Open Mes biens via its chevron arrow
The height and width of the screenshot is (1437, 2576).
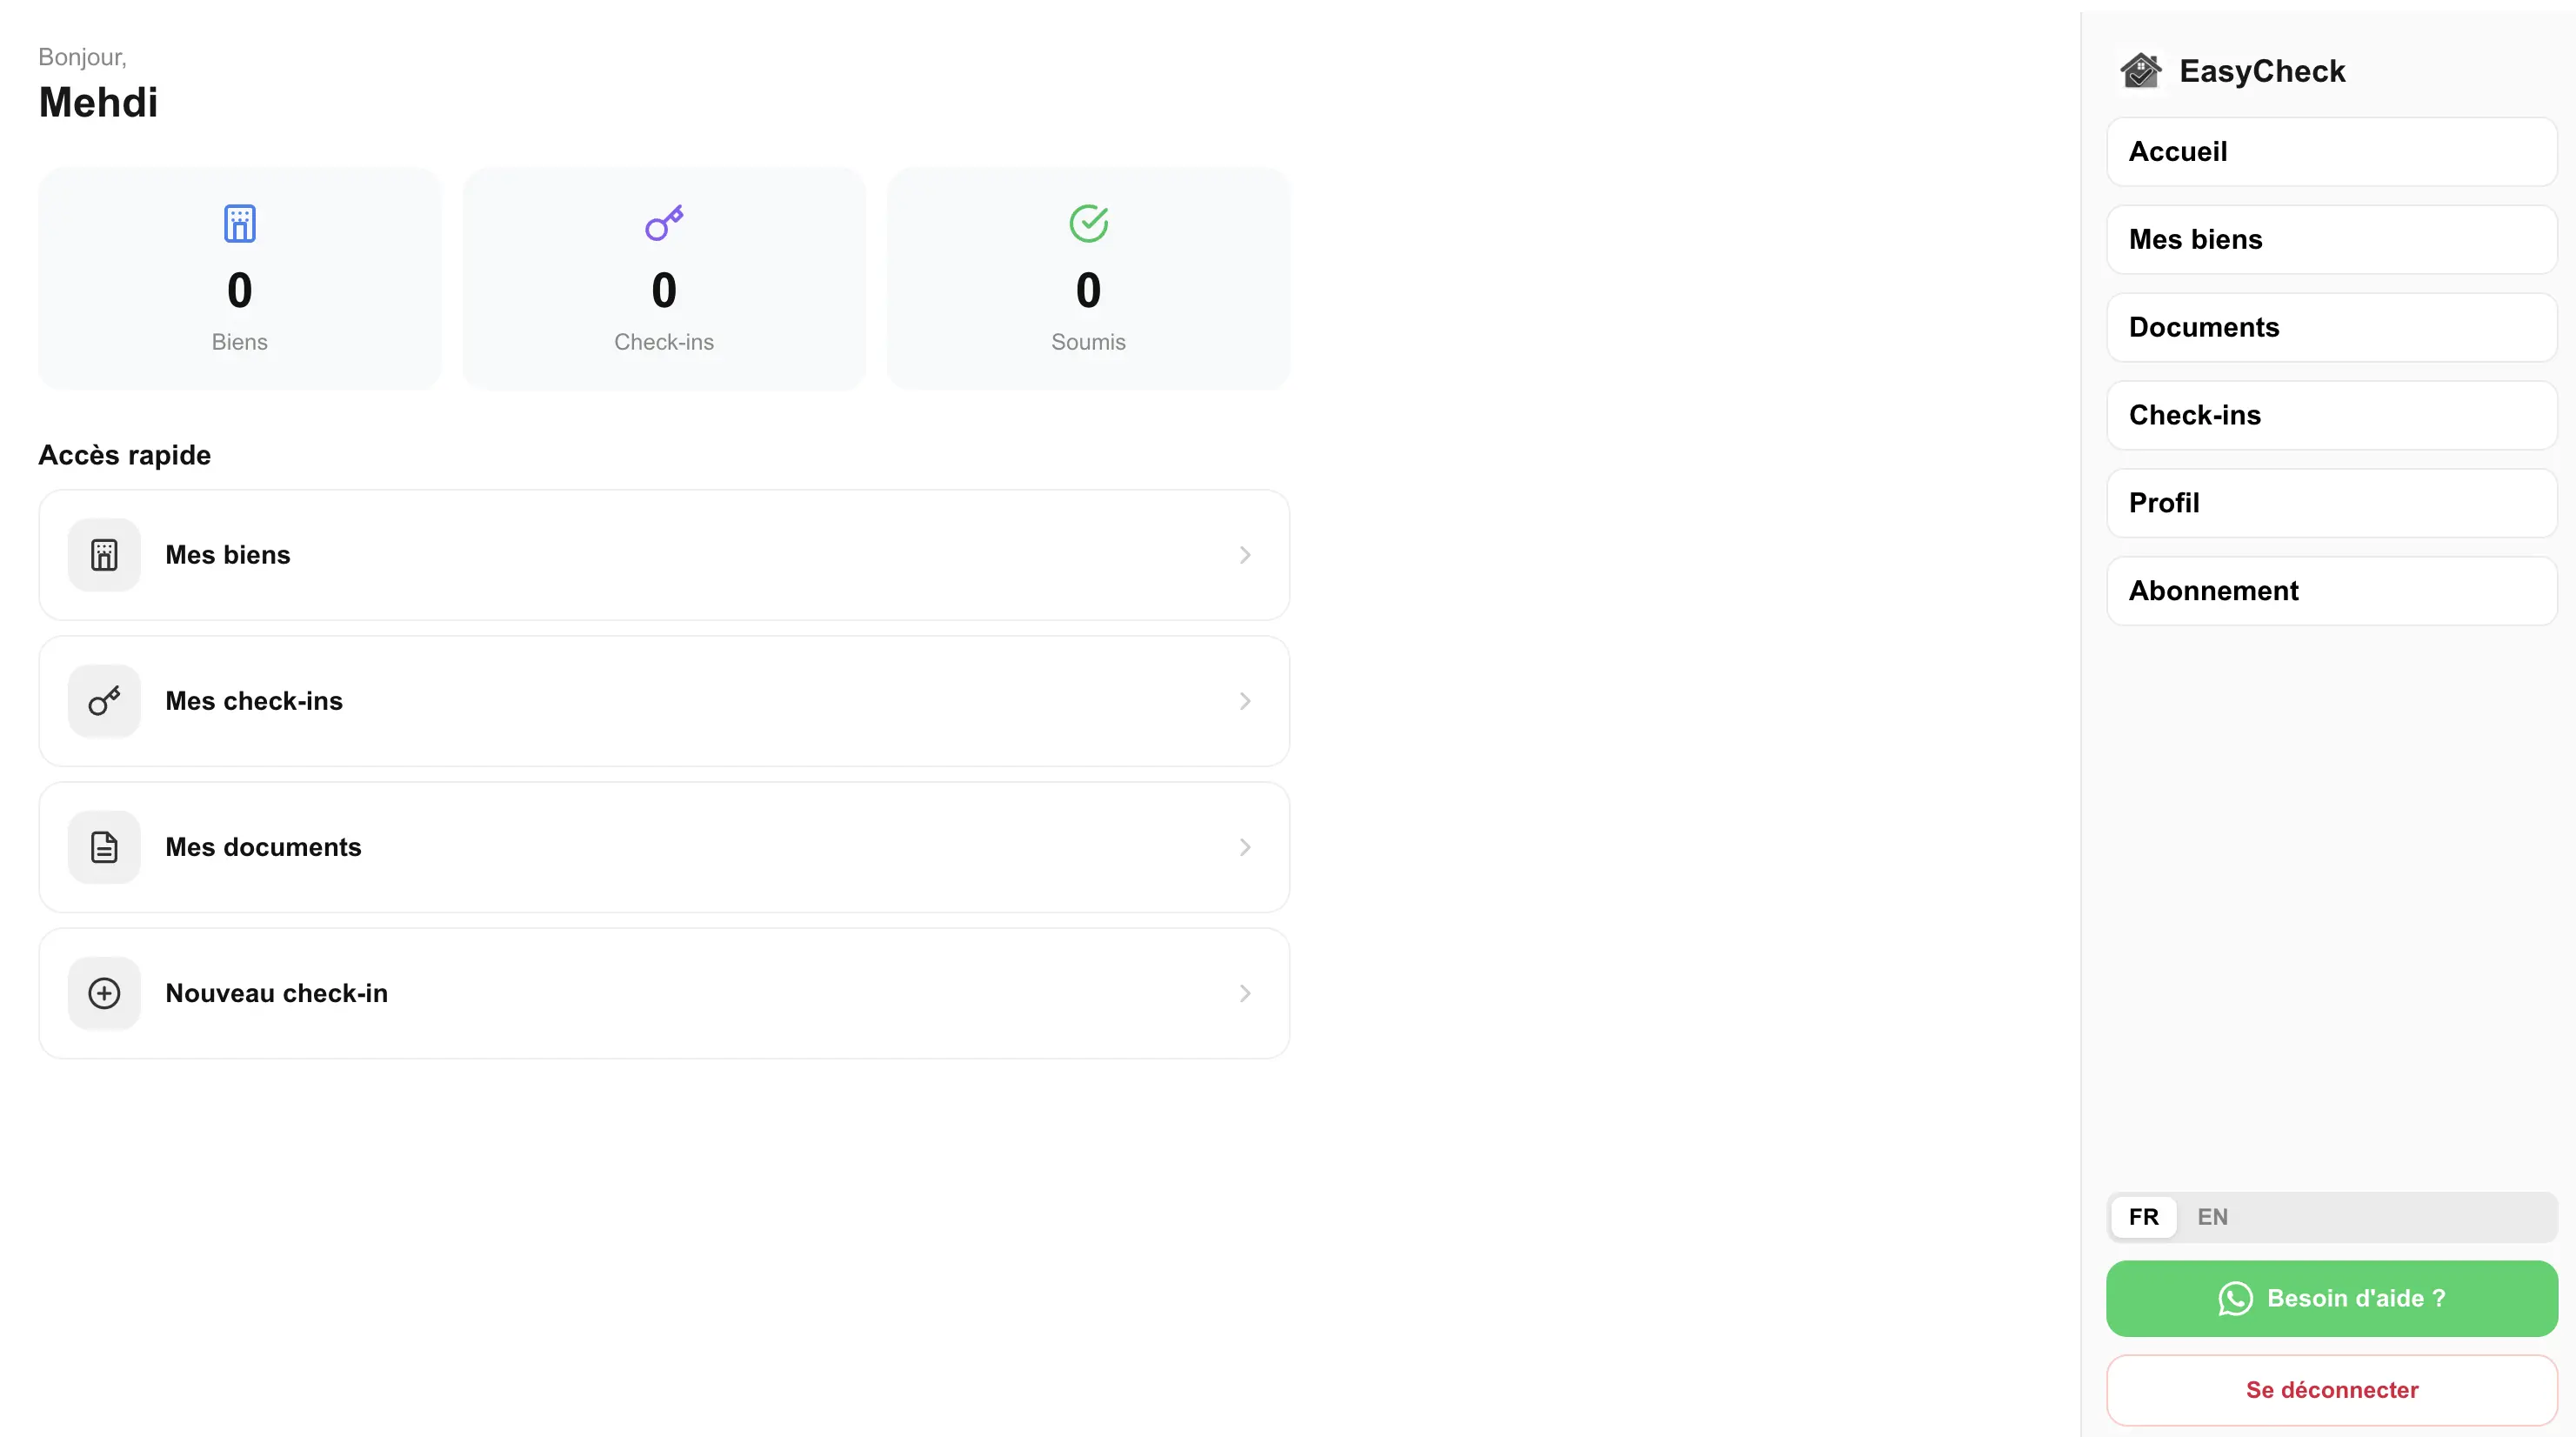tap(1245, 555)
